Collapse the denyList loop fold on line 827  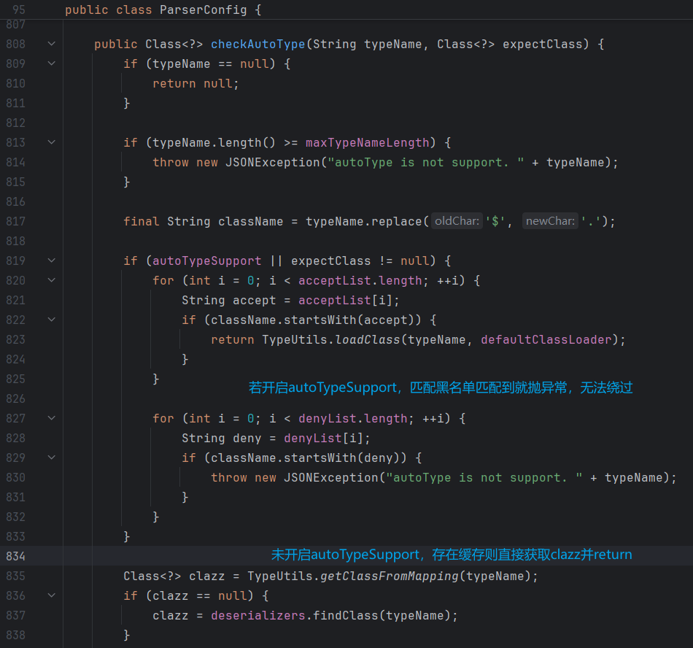(x=52, y=418)
